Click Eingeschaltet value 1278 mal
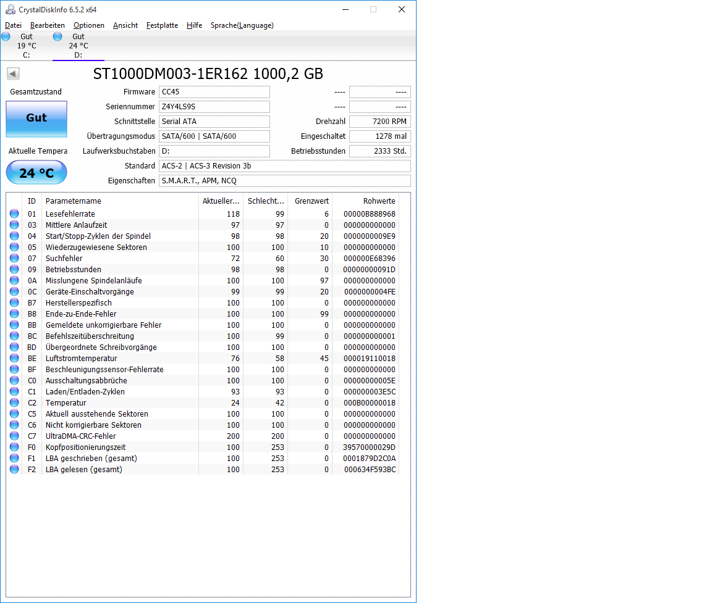Screen dimensions: 712x603 (380, 136)
